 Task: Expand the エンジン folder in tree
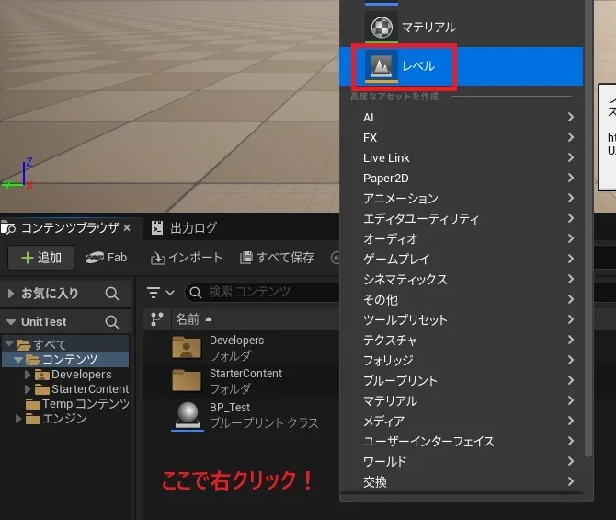coord(19,419)
